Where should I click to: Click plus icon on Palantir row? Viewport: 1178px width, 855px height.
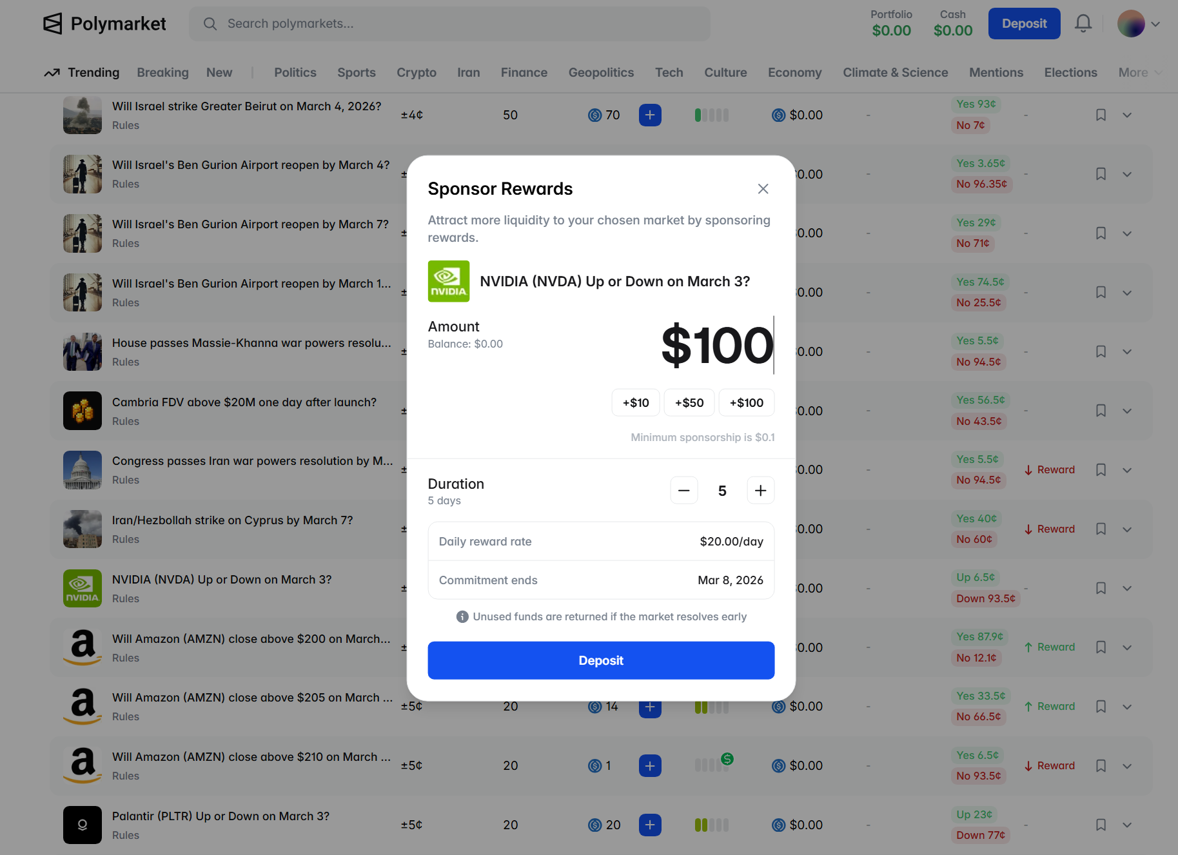click(650, 825)
